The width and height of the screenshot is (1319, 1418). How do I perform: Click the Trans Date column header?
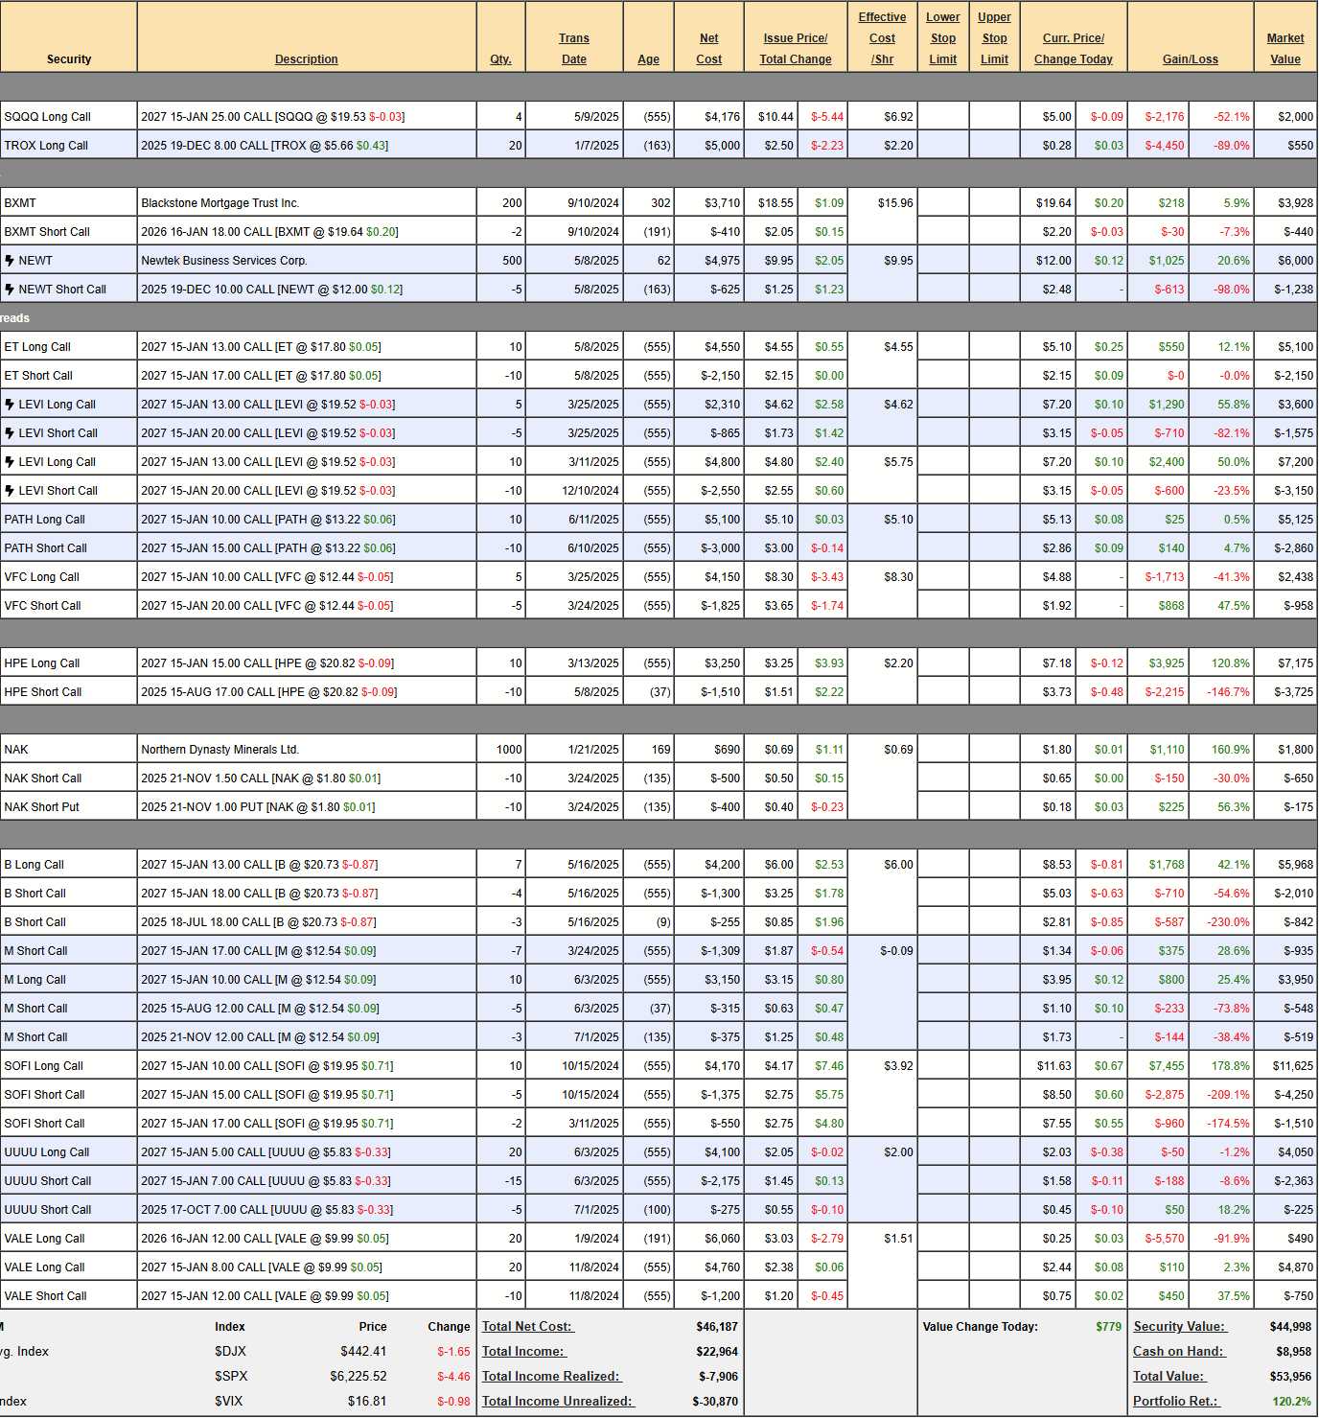pos(574,49)
